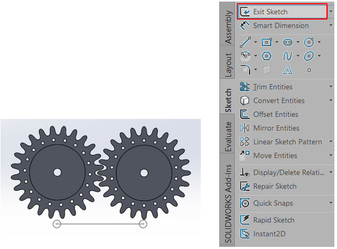This screenshot has width=337, height=249.
Task: Select the Polygon sketch tool
Action: tap(267, 56)
